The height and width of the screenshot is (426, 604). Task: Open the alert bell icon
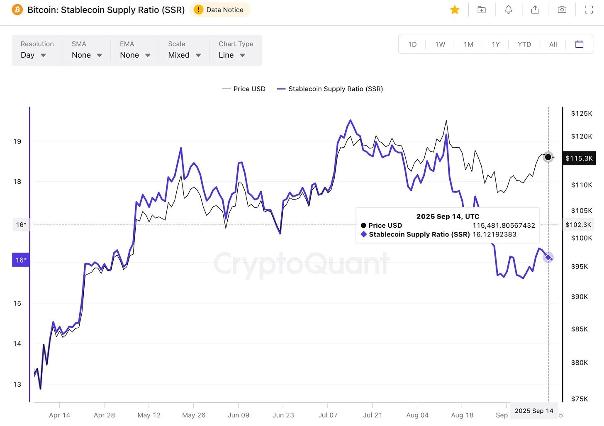click(x=508, y=10)
